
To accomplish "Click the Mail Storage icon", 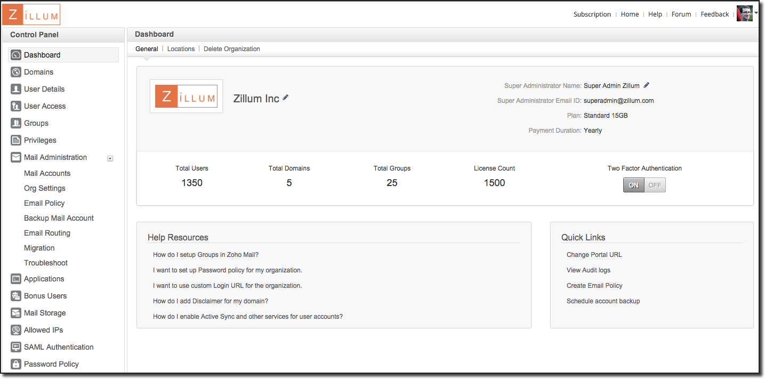I will (16, 313).
